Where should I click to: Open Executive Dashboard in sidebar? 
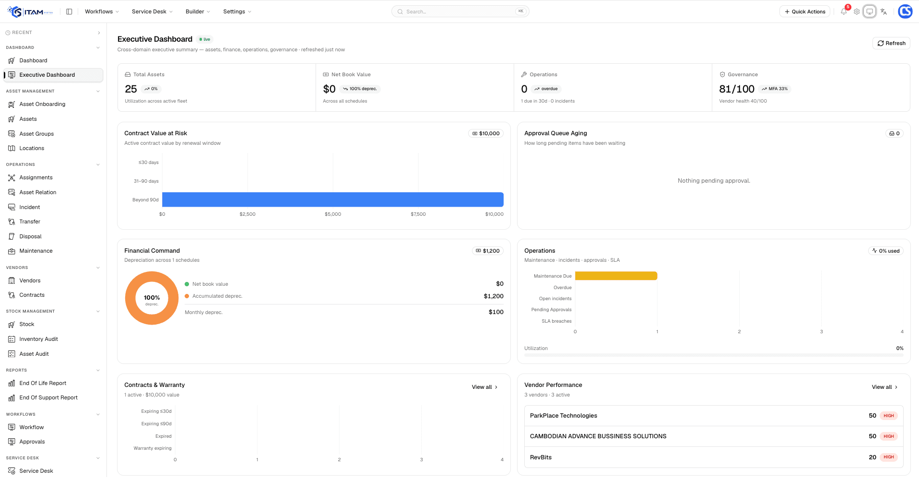[53, 75]
